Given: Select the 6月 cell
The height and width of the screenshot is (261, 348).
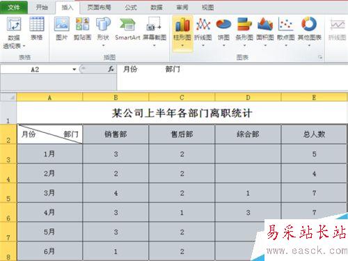Looking at the screenshot, I should pyautogui.click(x=49, y=251).
